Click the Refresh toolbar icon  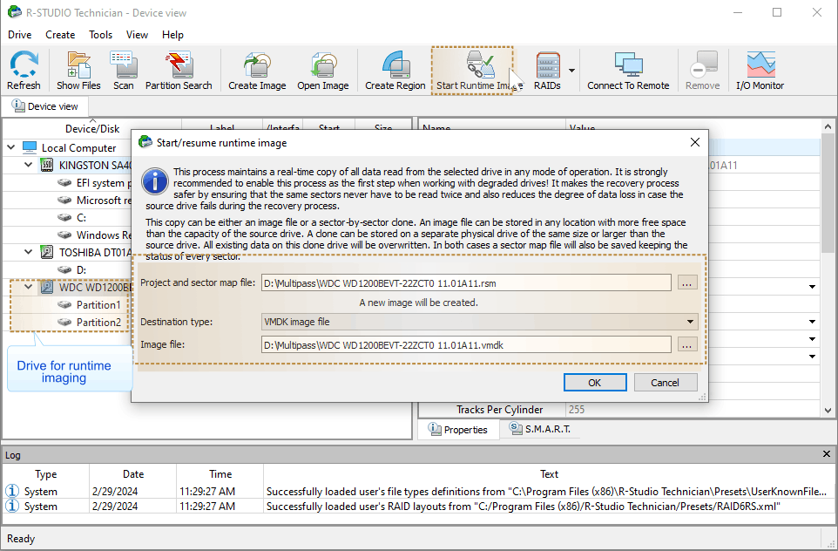click(x=24, y=70)
